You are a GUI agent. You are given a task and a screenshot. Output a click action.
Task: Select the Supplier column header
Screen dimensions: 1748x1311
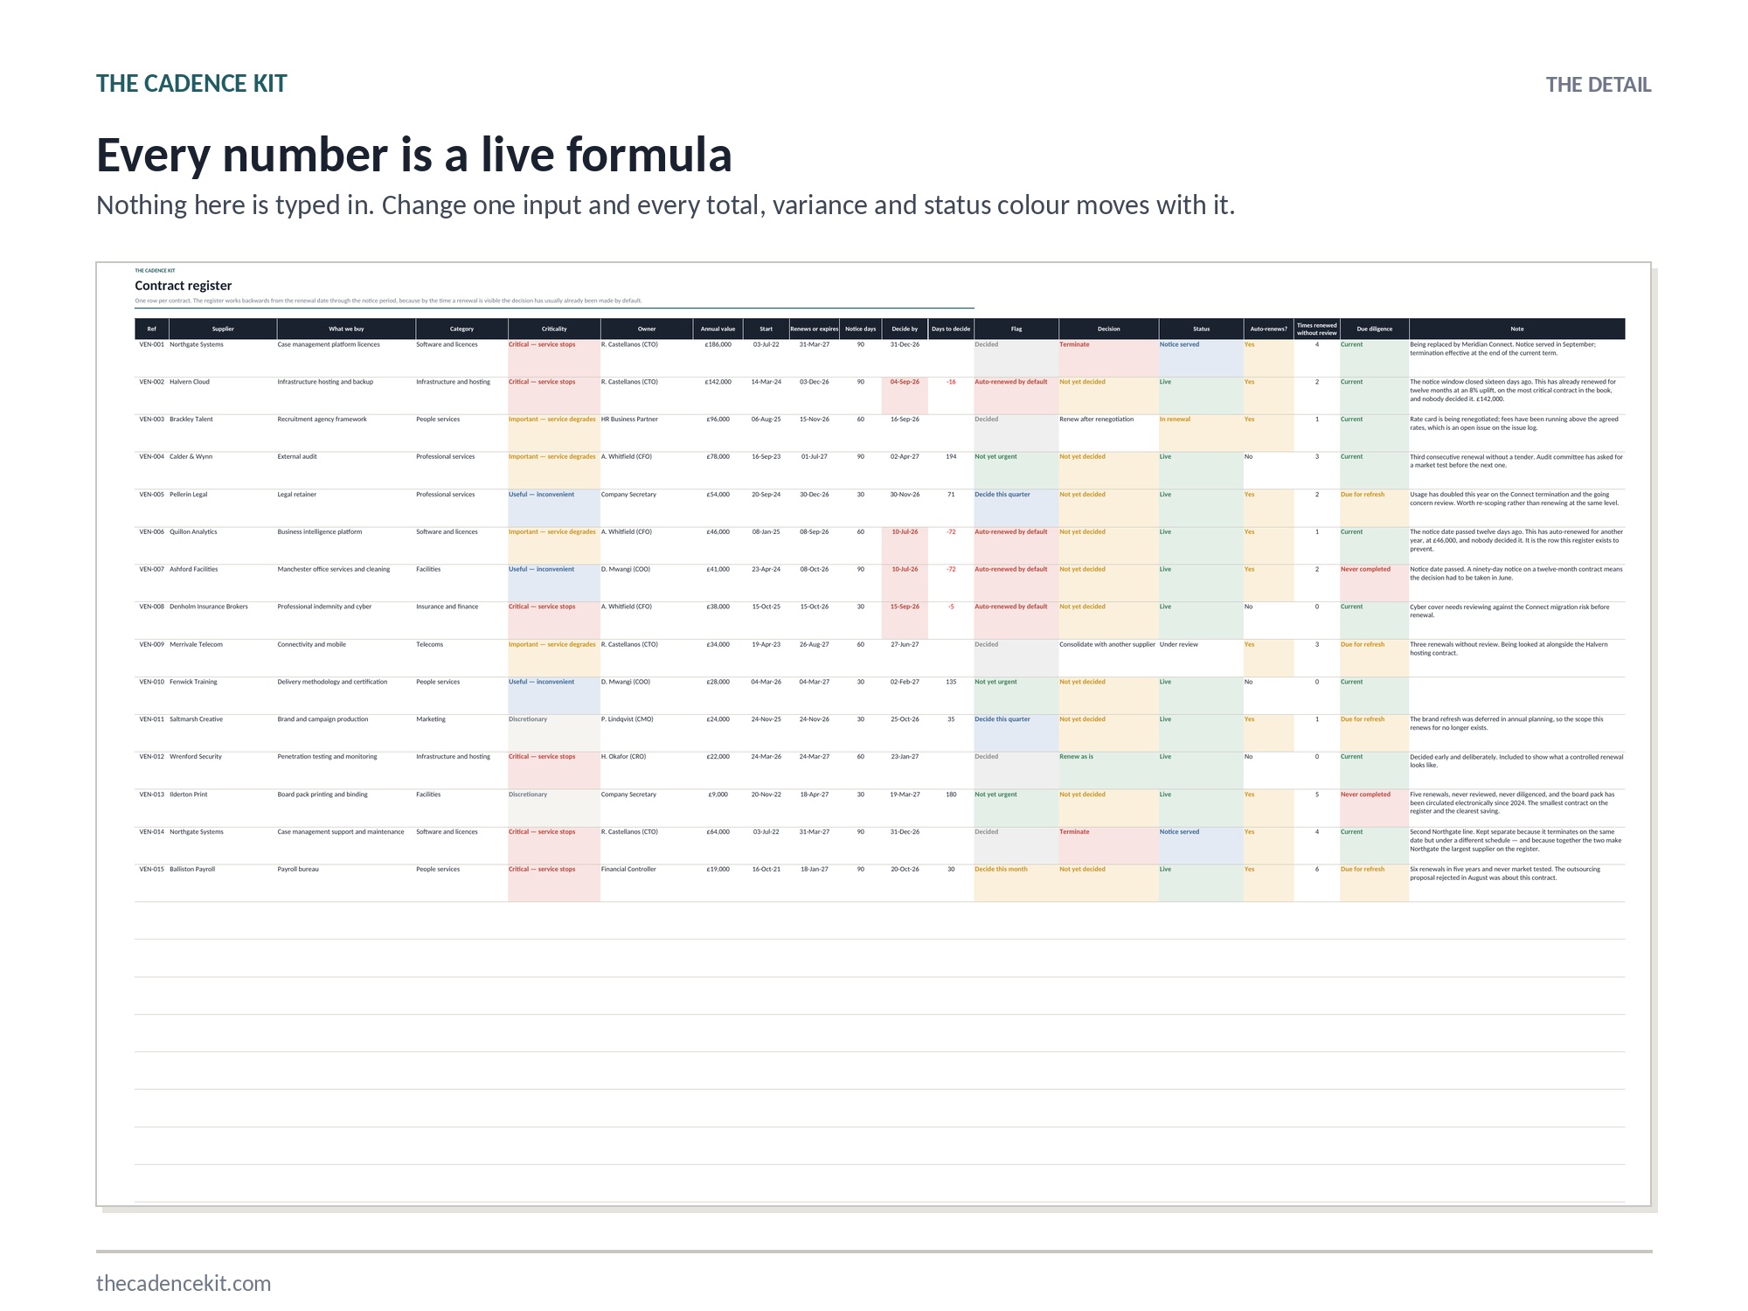(223, 329)
